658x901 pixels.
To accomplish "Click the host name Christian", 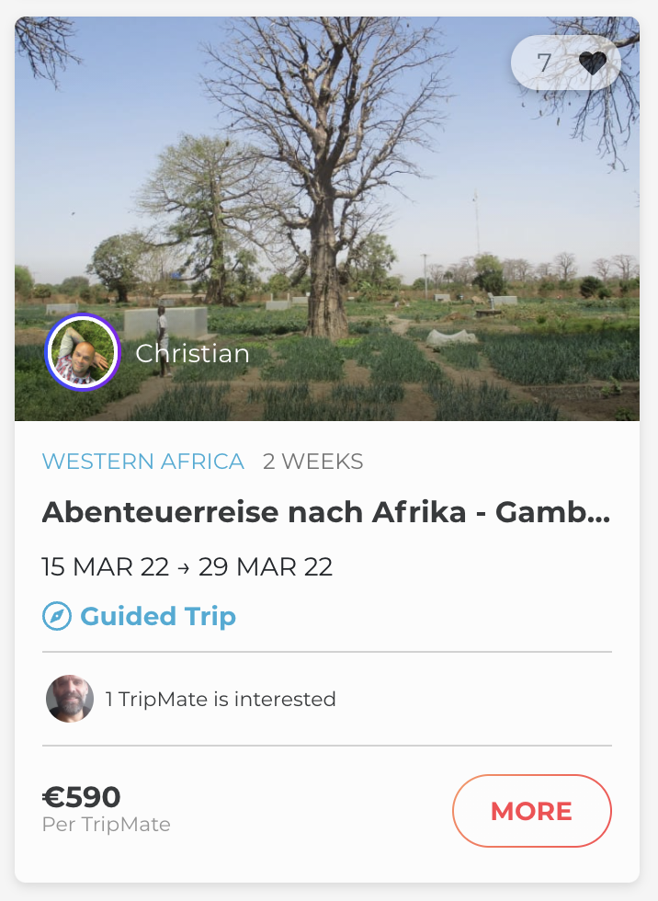I will (x=192, y=353).
